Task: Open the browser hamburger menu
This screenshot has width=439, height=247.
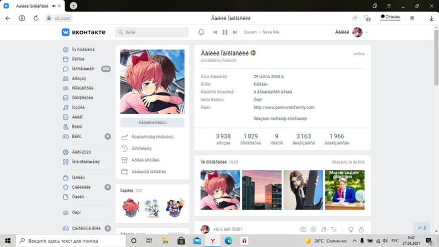Action: point(389,5)
